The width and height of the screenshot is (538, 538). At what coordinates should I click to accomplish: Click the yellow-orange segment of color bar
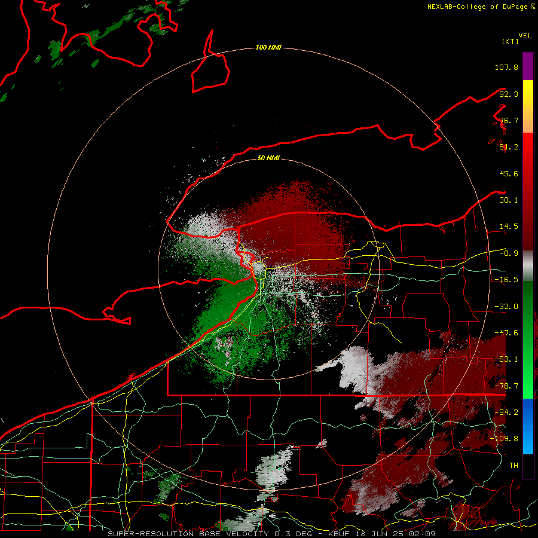528,106
